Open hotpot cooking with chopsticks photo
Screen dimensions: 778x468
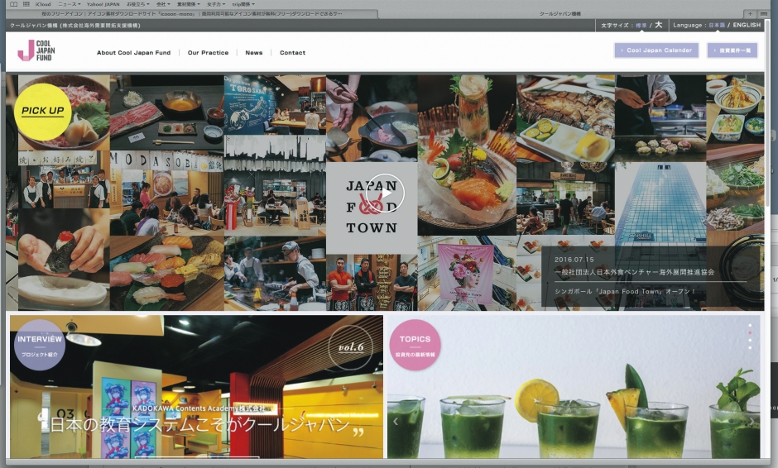[x=372, y=118]
